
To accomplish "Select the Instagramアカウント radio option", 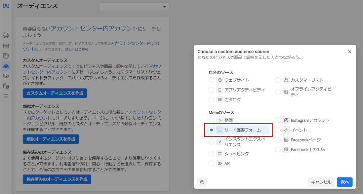I will point(278,120).
